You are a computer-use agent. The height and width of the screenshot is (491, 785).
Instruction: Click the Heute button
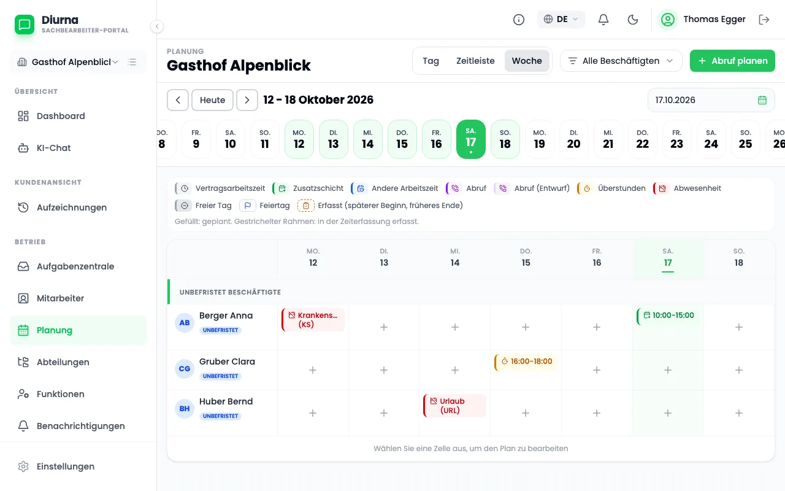(212, 100)
